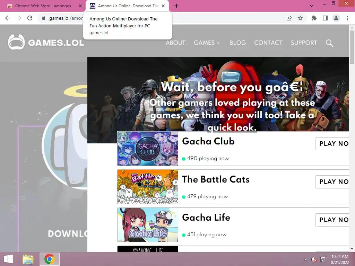Click the site search magnifier icon
Viewport: 355px width, 266px height.
[x=329, y=43]
